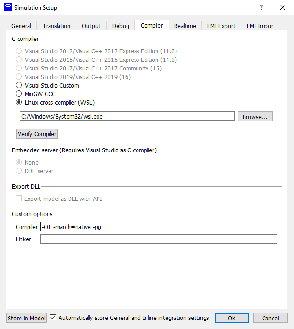Open the FMI Import tab

(261, 26)
